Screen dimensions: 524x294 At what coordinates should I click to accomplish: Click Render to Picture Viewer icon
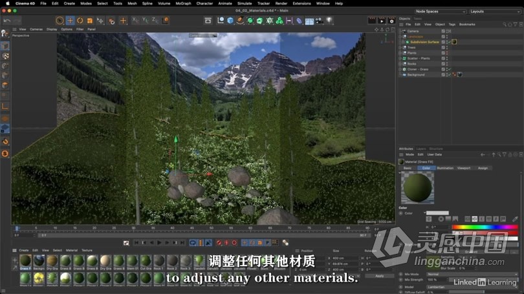[382, 21]
